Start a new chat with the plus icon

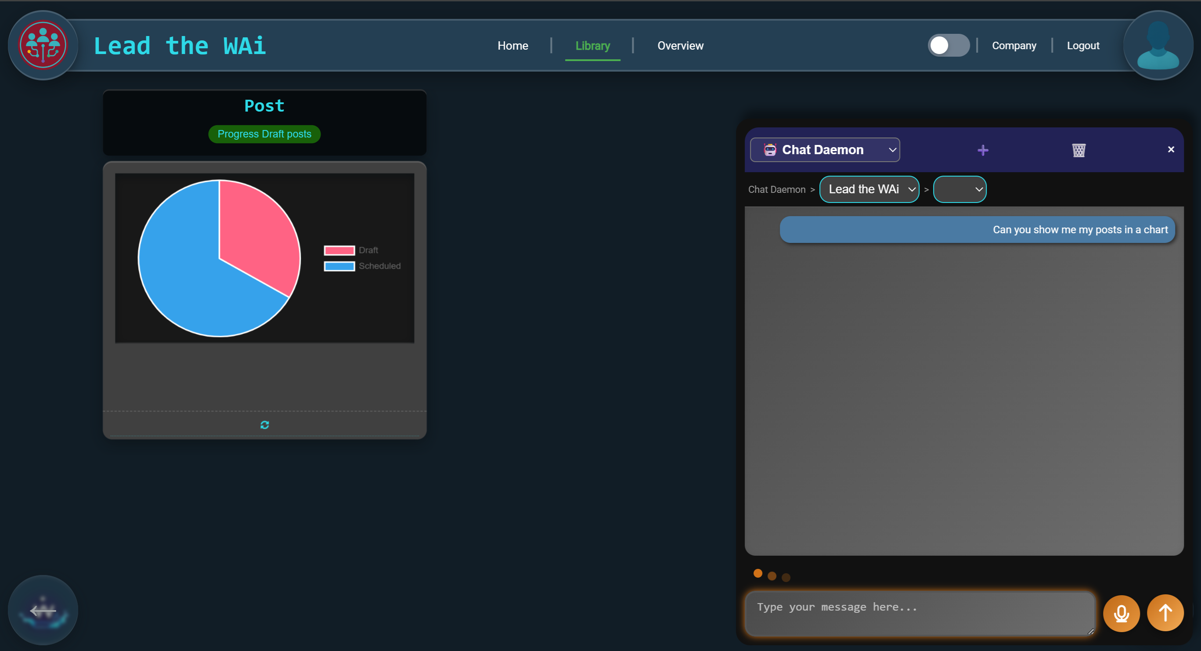point(983,150)
